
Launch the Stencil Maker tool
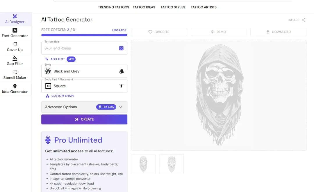(15, 75)
